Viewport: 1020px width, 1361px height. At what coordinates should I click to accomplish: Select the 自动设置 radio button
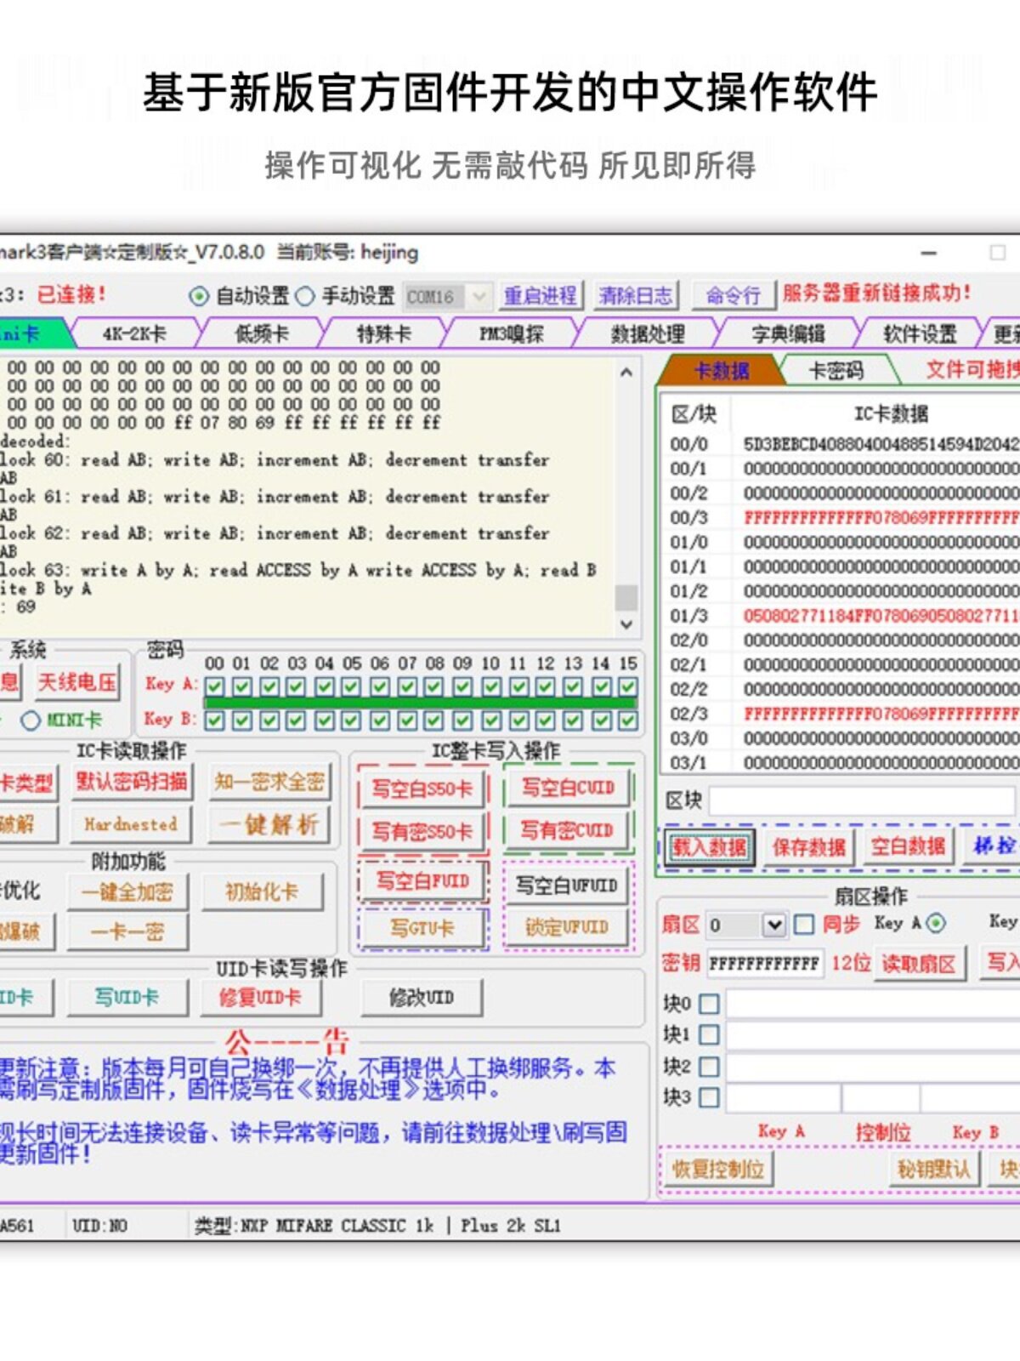coord(199,296)
